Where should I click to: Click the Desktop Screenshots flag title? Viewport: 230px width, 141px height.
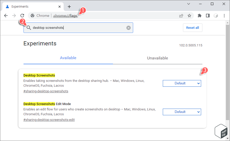[39, 75]
